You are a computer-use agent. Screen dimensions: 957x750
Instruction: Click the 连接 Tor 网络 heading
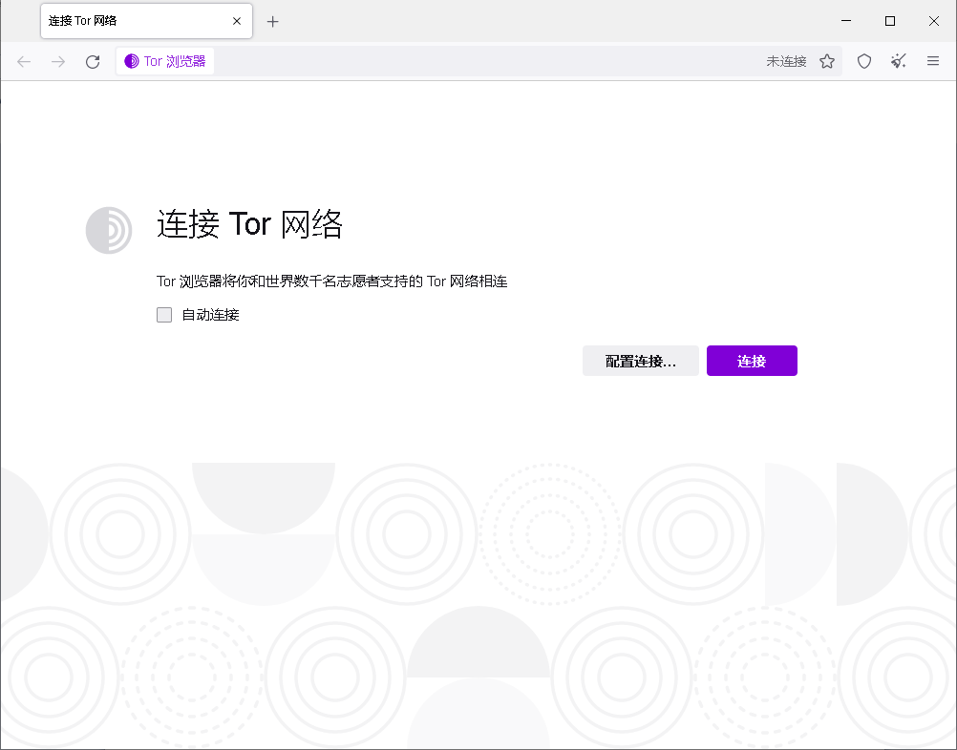click(249, 224)
